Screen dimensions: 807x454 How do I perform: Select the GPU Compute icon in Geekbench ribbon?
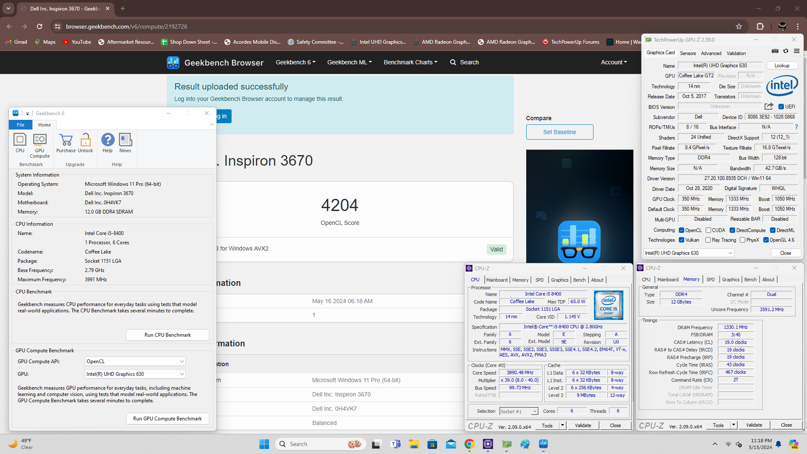[40, 145]
